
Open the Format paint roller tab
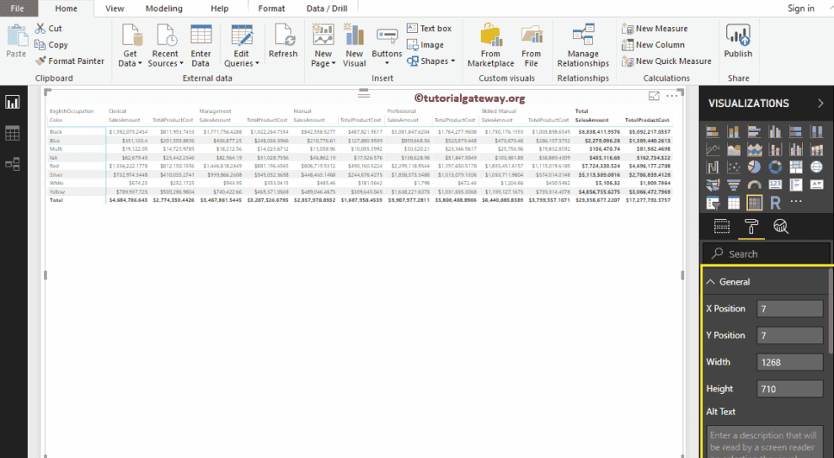[751, 226]
